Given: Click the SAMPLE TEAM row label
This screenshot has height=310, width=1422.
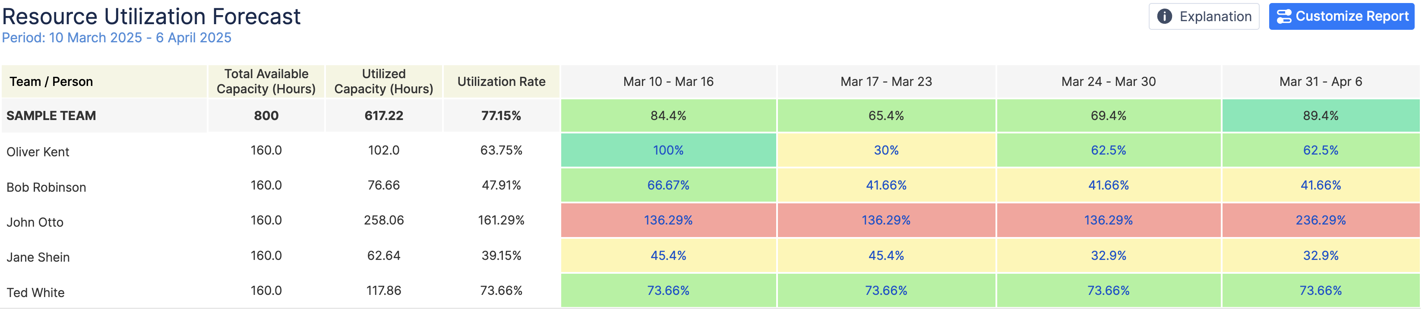Looking at the screenshot, I should pos(51,115).
